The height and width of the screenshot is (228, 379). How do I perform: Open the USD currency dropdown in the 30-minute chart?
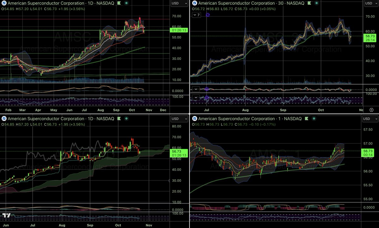point(370,3)
